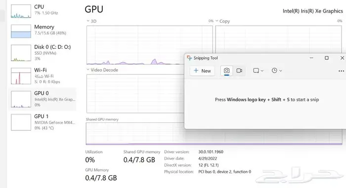Click the Wi-Fi activity graph thumbnail
This screenshot has width=346, height=188.
coord(21,76)
